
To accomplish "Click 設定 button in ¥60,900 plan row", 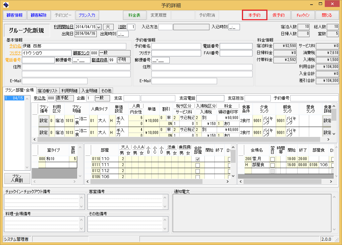I will (43, 121).
